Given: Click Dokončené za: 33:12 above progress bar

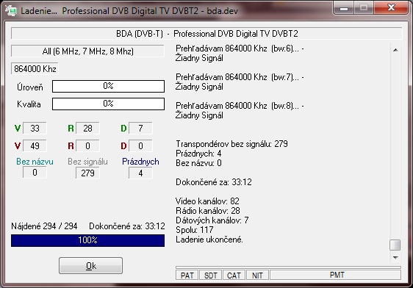Looking at the screenshot, I should pyautogui.click(x=127, y=226).
